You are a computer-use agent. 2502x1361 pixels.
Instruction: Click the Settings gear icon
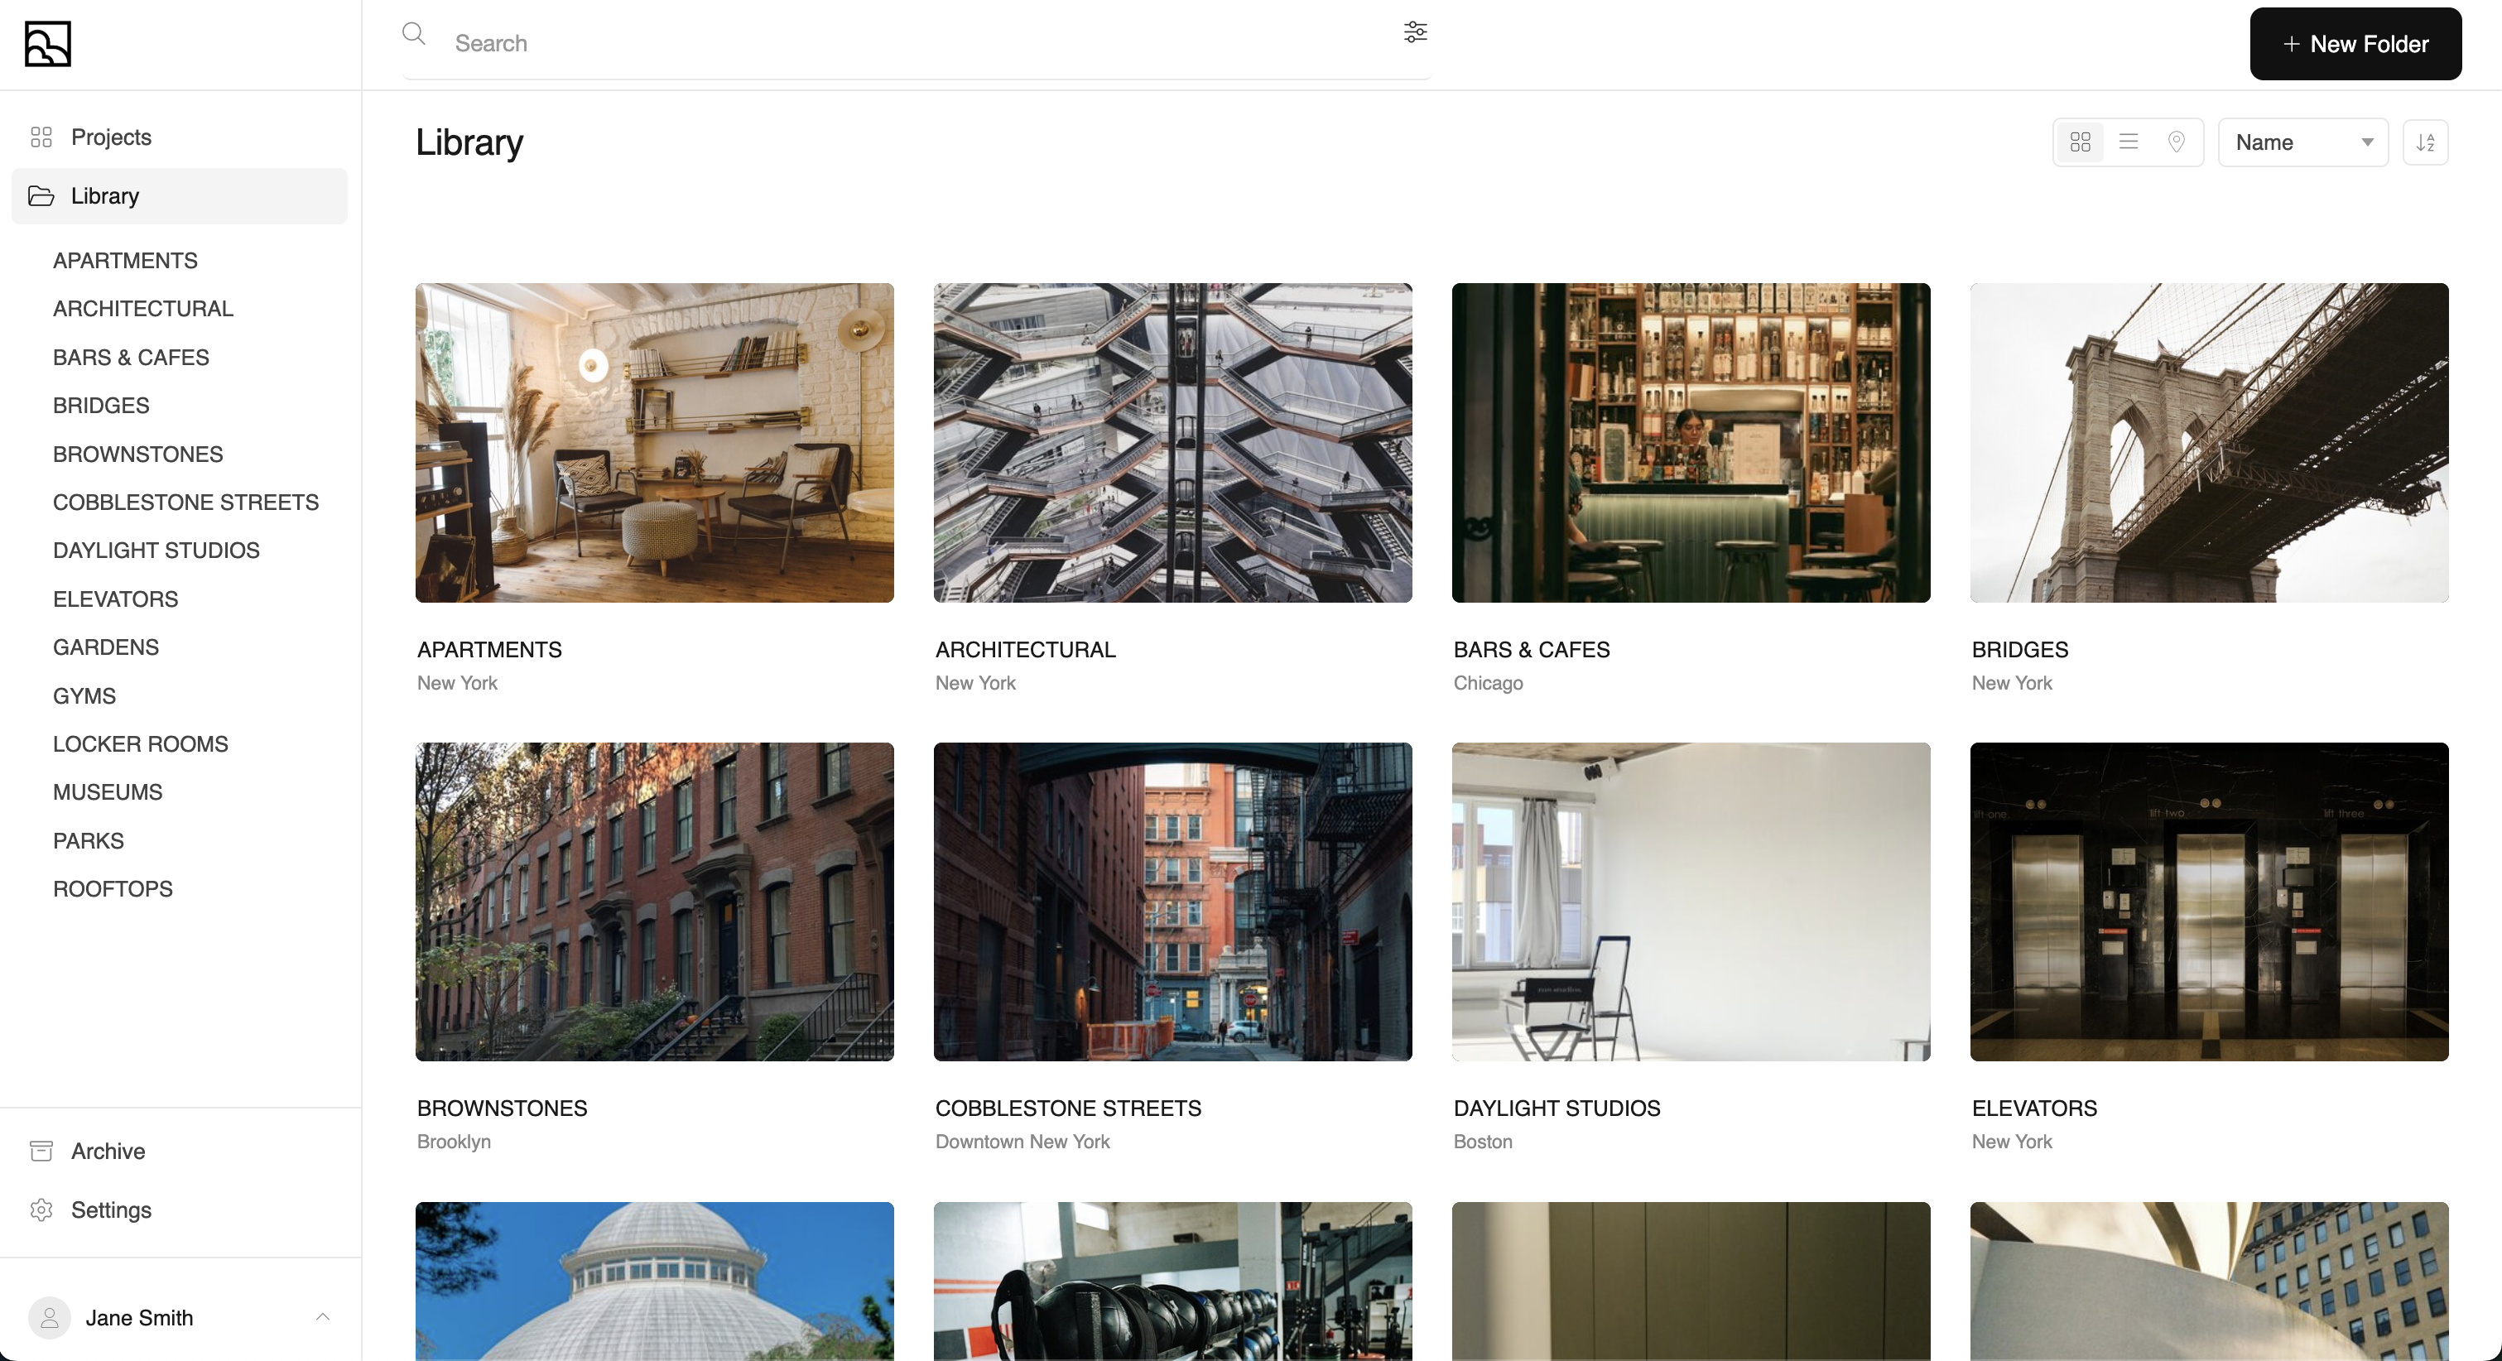click(41, 1210)
